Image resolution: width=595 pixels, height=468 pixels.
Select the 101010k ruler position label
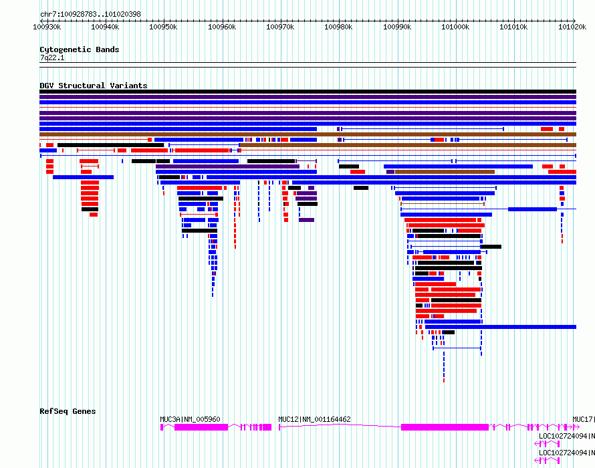pos(513,27)
